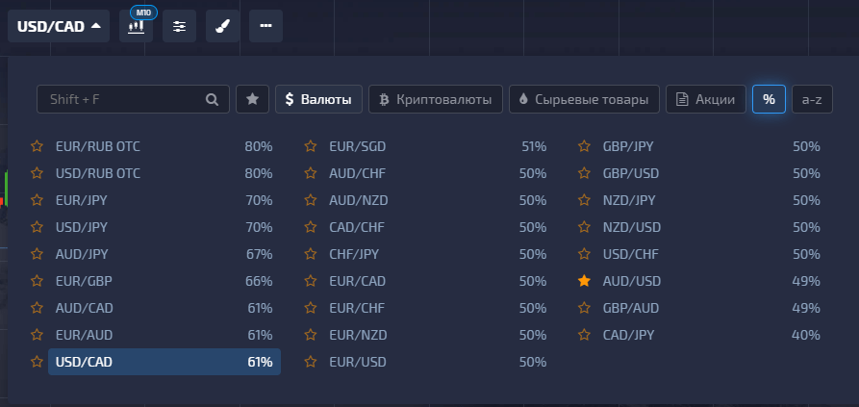Collapse the USD/CAD asset selector dropdown

coord(58,26)
